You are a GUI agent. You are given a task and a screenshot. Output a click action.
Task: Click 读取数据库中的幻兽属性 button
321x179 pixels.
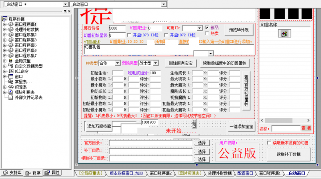tap(225, 63)
